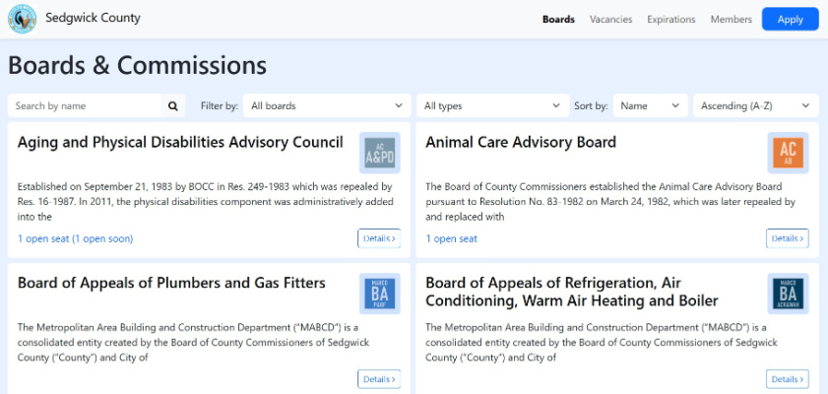Image resolution: width=828 pixels, height=394 pixels.
Task: Expand the All types filter dropdown
Action: click(492, 105)
